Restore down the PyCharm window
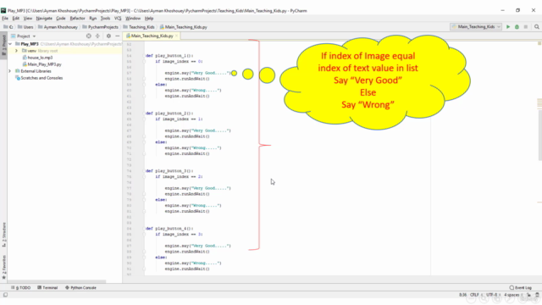542x305 pixels. point(517,10)
